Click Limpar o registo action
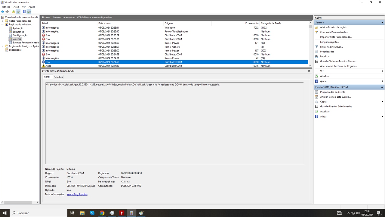 point(330,42)
